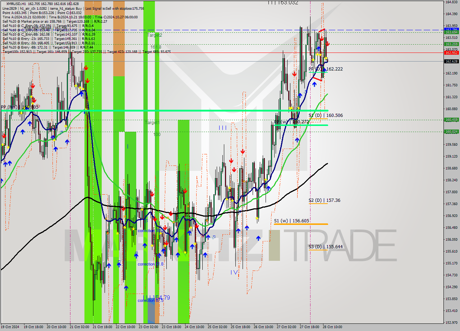This screenshot has height=331, width=460.
Task: Select the 157.360 price axis label
Action: coord(451,204)
